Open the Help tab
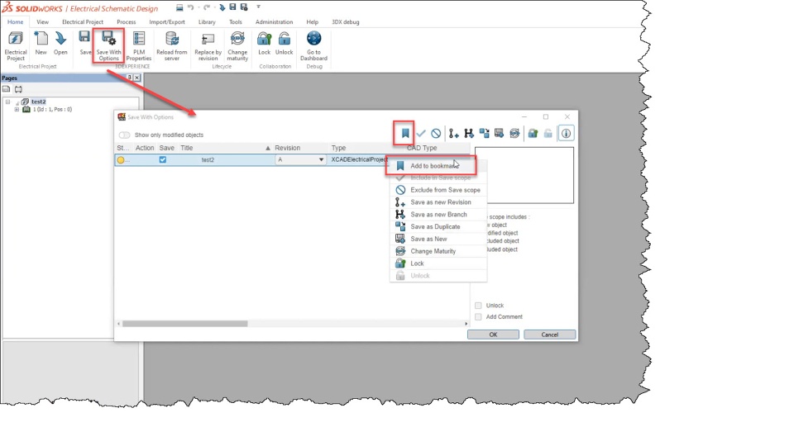The image size is (794, 446). pos(312,21)
